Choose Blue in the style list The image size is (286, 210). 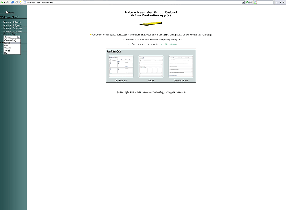(12, 53)
